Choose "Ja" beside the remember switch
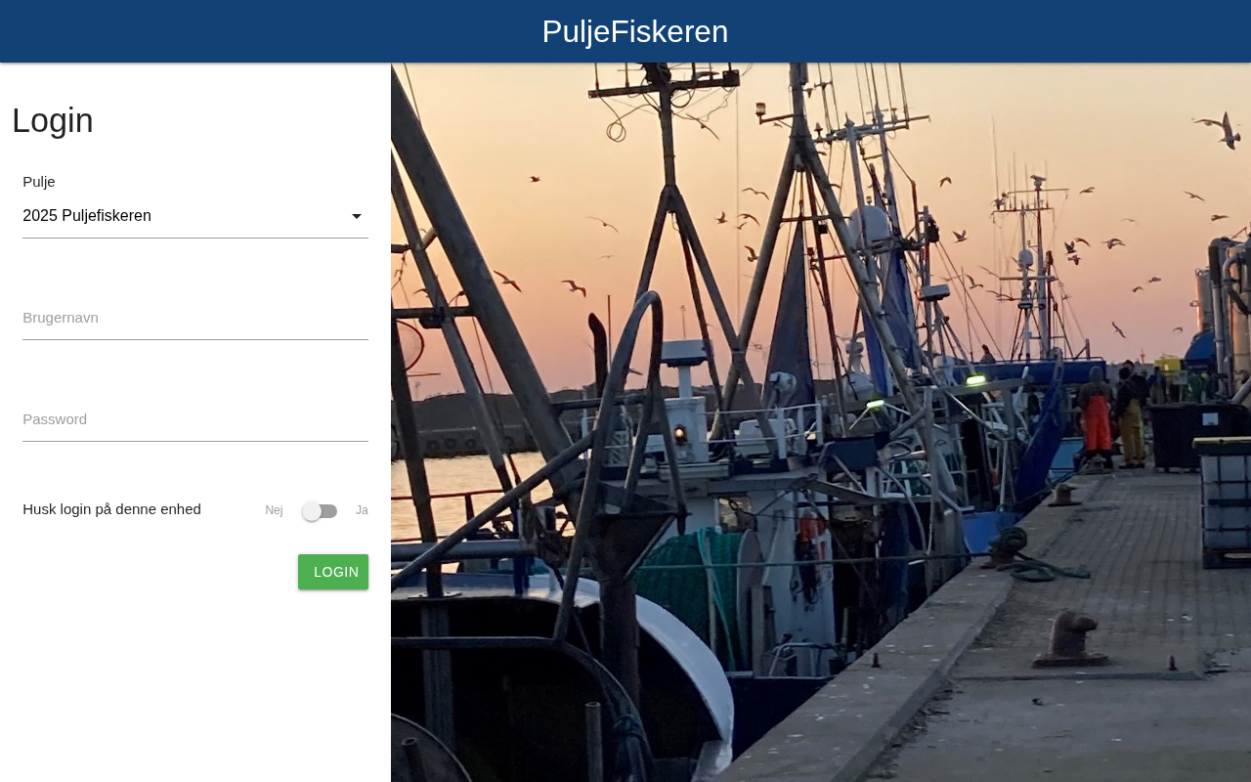This screenshot has width=1251, height=782. [362, 510]
